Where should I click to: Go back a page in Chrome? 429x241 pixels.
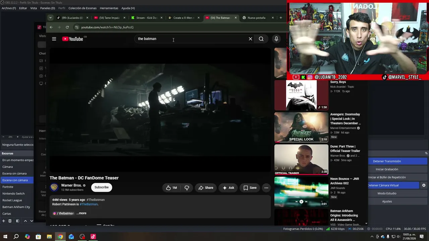coord(51,27)
